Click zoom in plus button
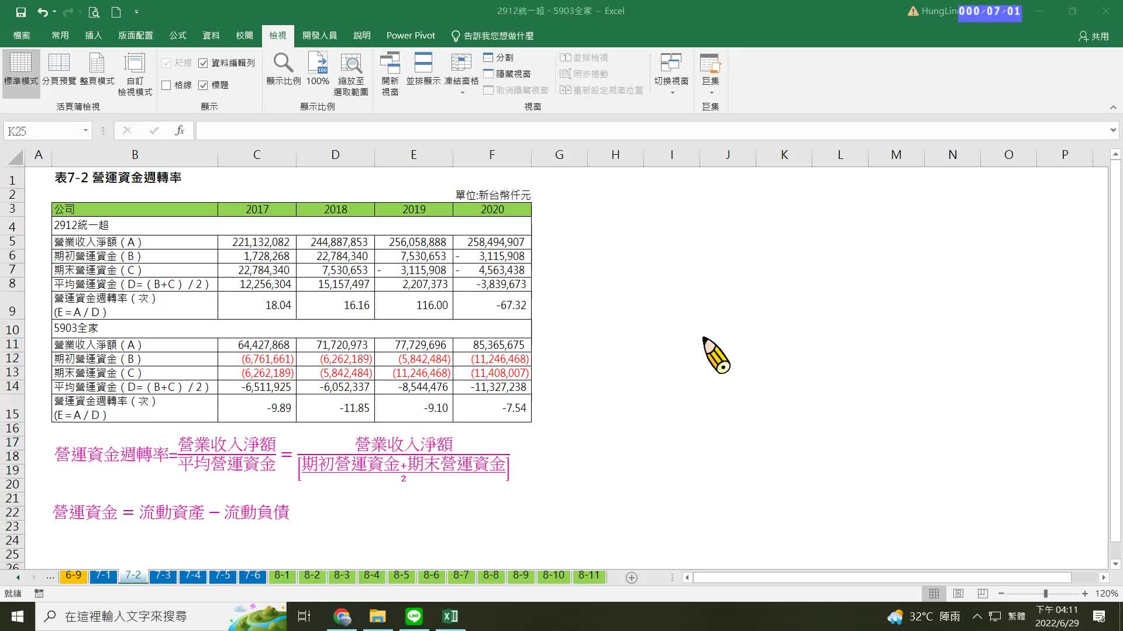 [x=1085, y=593]
